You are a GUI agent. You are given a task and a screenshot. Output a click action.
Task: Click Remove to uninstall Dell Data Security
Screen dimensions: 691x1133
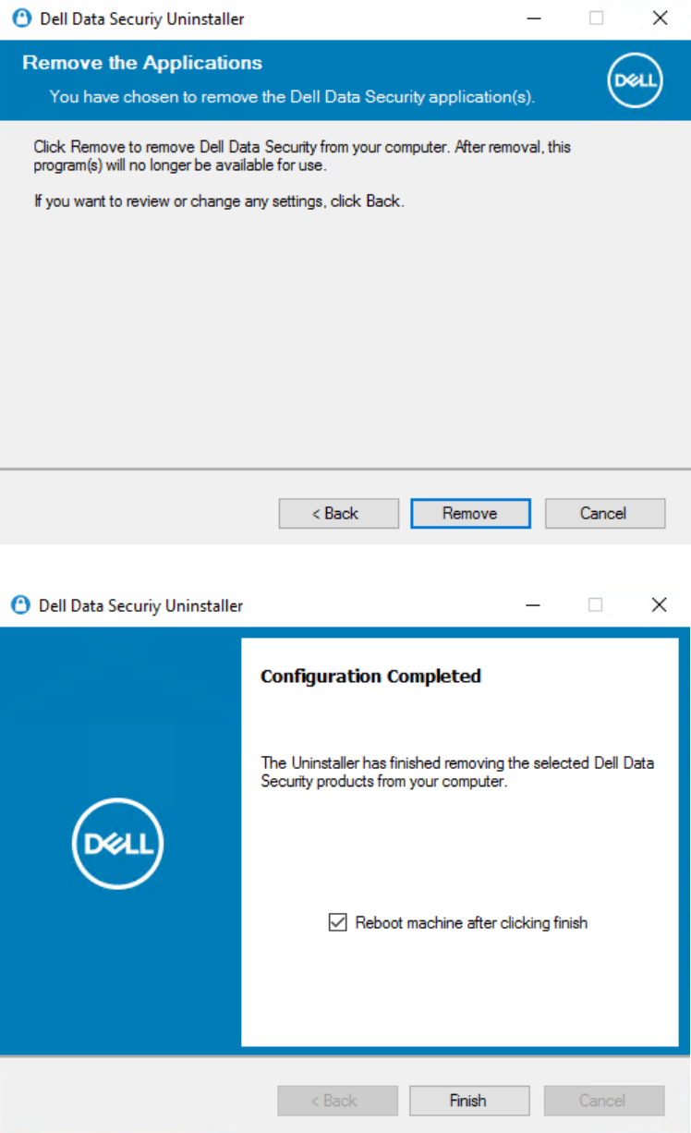470,514
